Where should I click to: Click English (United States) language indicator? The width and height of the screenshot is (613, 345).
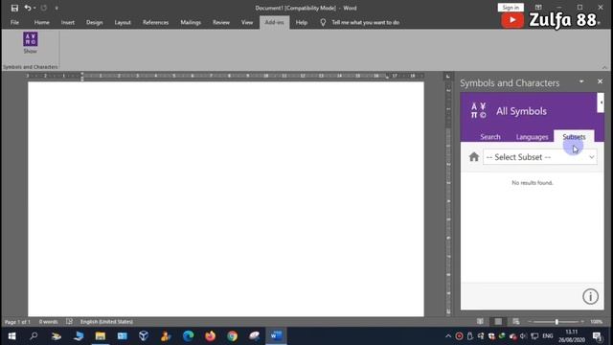(x=106, y=322)
